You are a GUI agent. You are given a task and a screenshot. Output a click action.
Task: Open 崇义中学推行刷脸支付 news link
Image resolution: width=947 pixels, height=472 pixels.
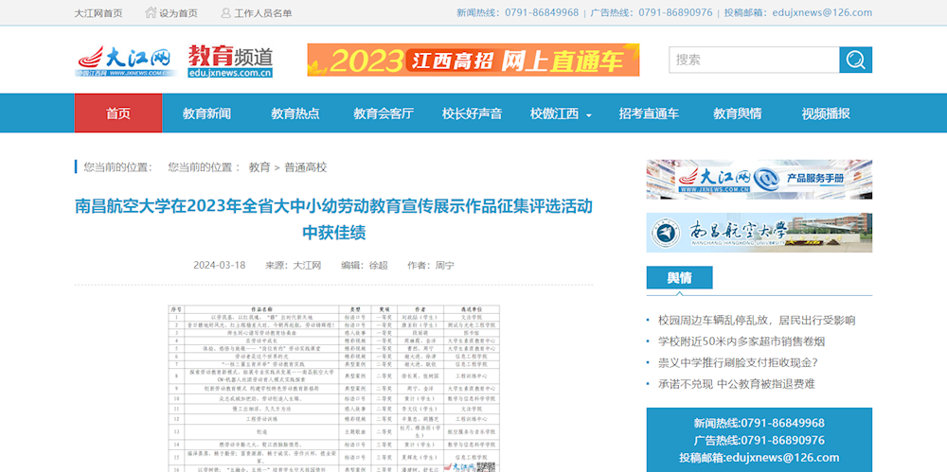(x=738, y=363)
